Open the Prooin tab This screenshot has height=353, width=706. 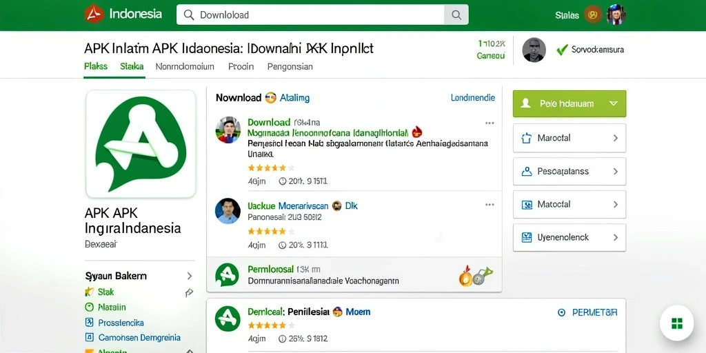coord(241,67)
